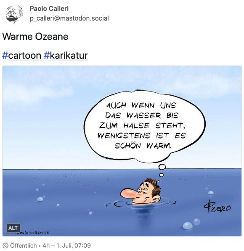The width and height of the screenshot is (244, 251).
Task: Click the thought bubble with German text
Action: 144,126
